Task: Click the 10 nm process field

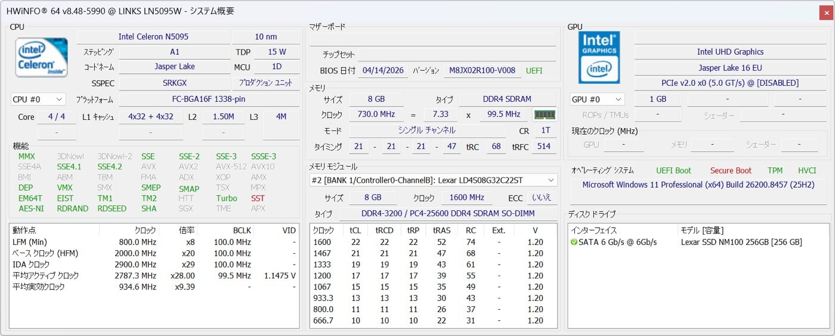Action: point(266,37)
